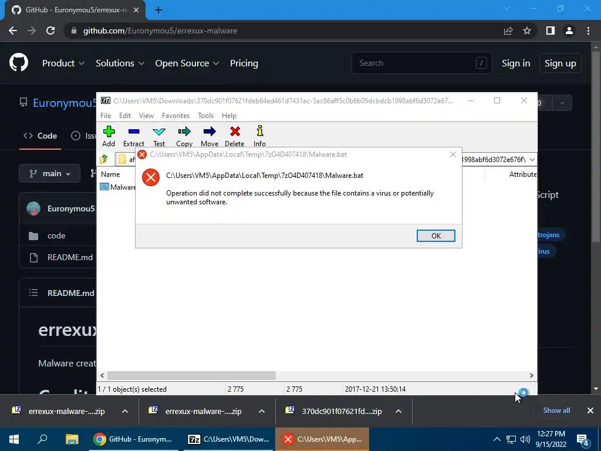Close the downloads bar
This screenshot has width=601, height=451.
click(590, 410)
